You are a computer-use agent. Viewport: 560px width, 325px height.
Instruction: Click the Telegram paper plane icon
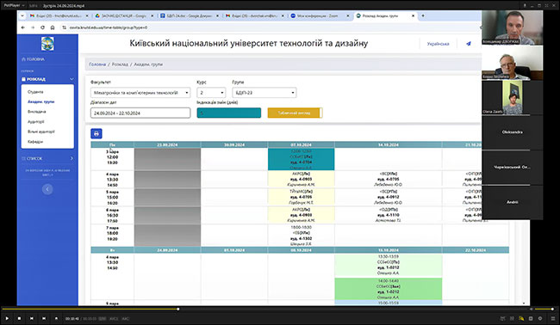tap(468, 44)
